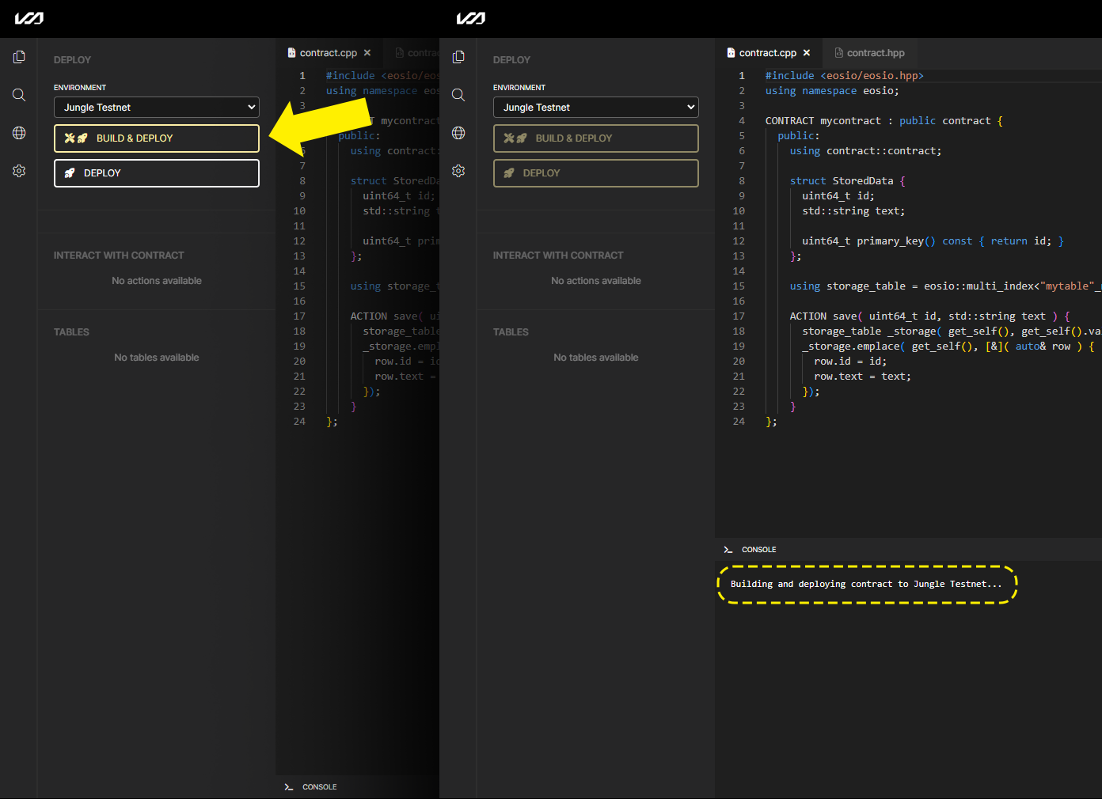Viewport: 1102px width, 799px height.
Task: Close contract.cpp tab in left editor
Action: (x=367, y=53)
